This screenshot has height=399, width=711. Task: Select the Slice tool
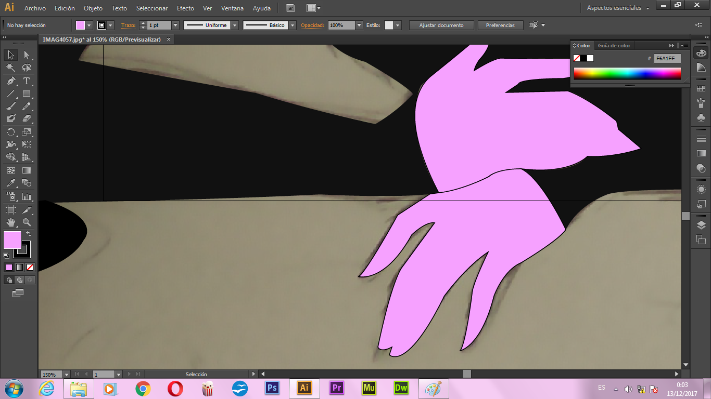click(x=27, y=210)
